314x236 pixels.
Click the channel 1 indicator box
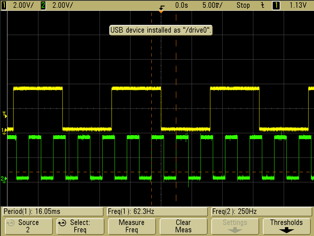(x=4, y=5)
